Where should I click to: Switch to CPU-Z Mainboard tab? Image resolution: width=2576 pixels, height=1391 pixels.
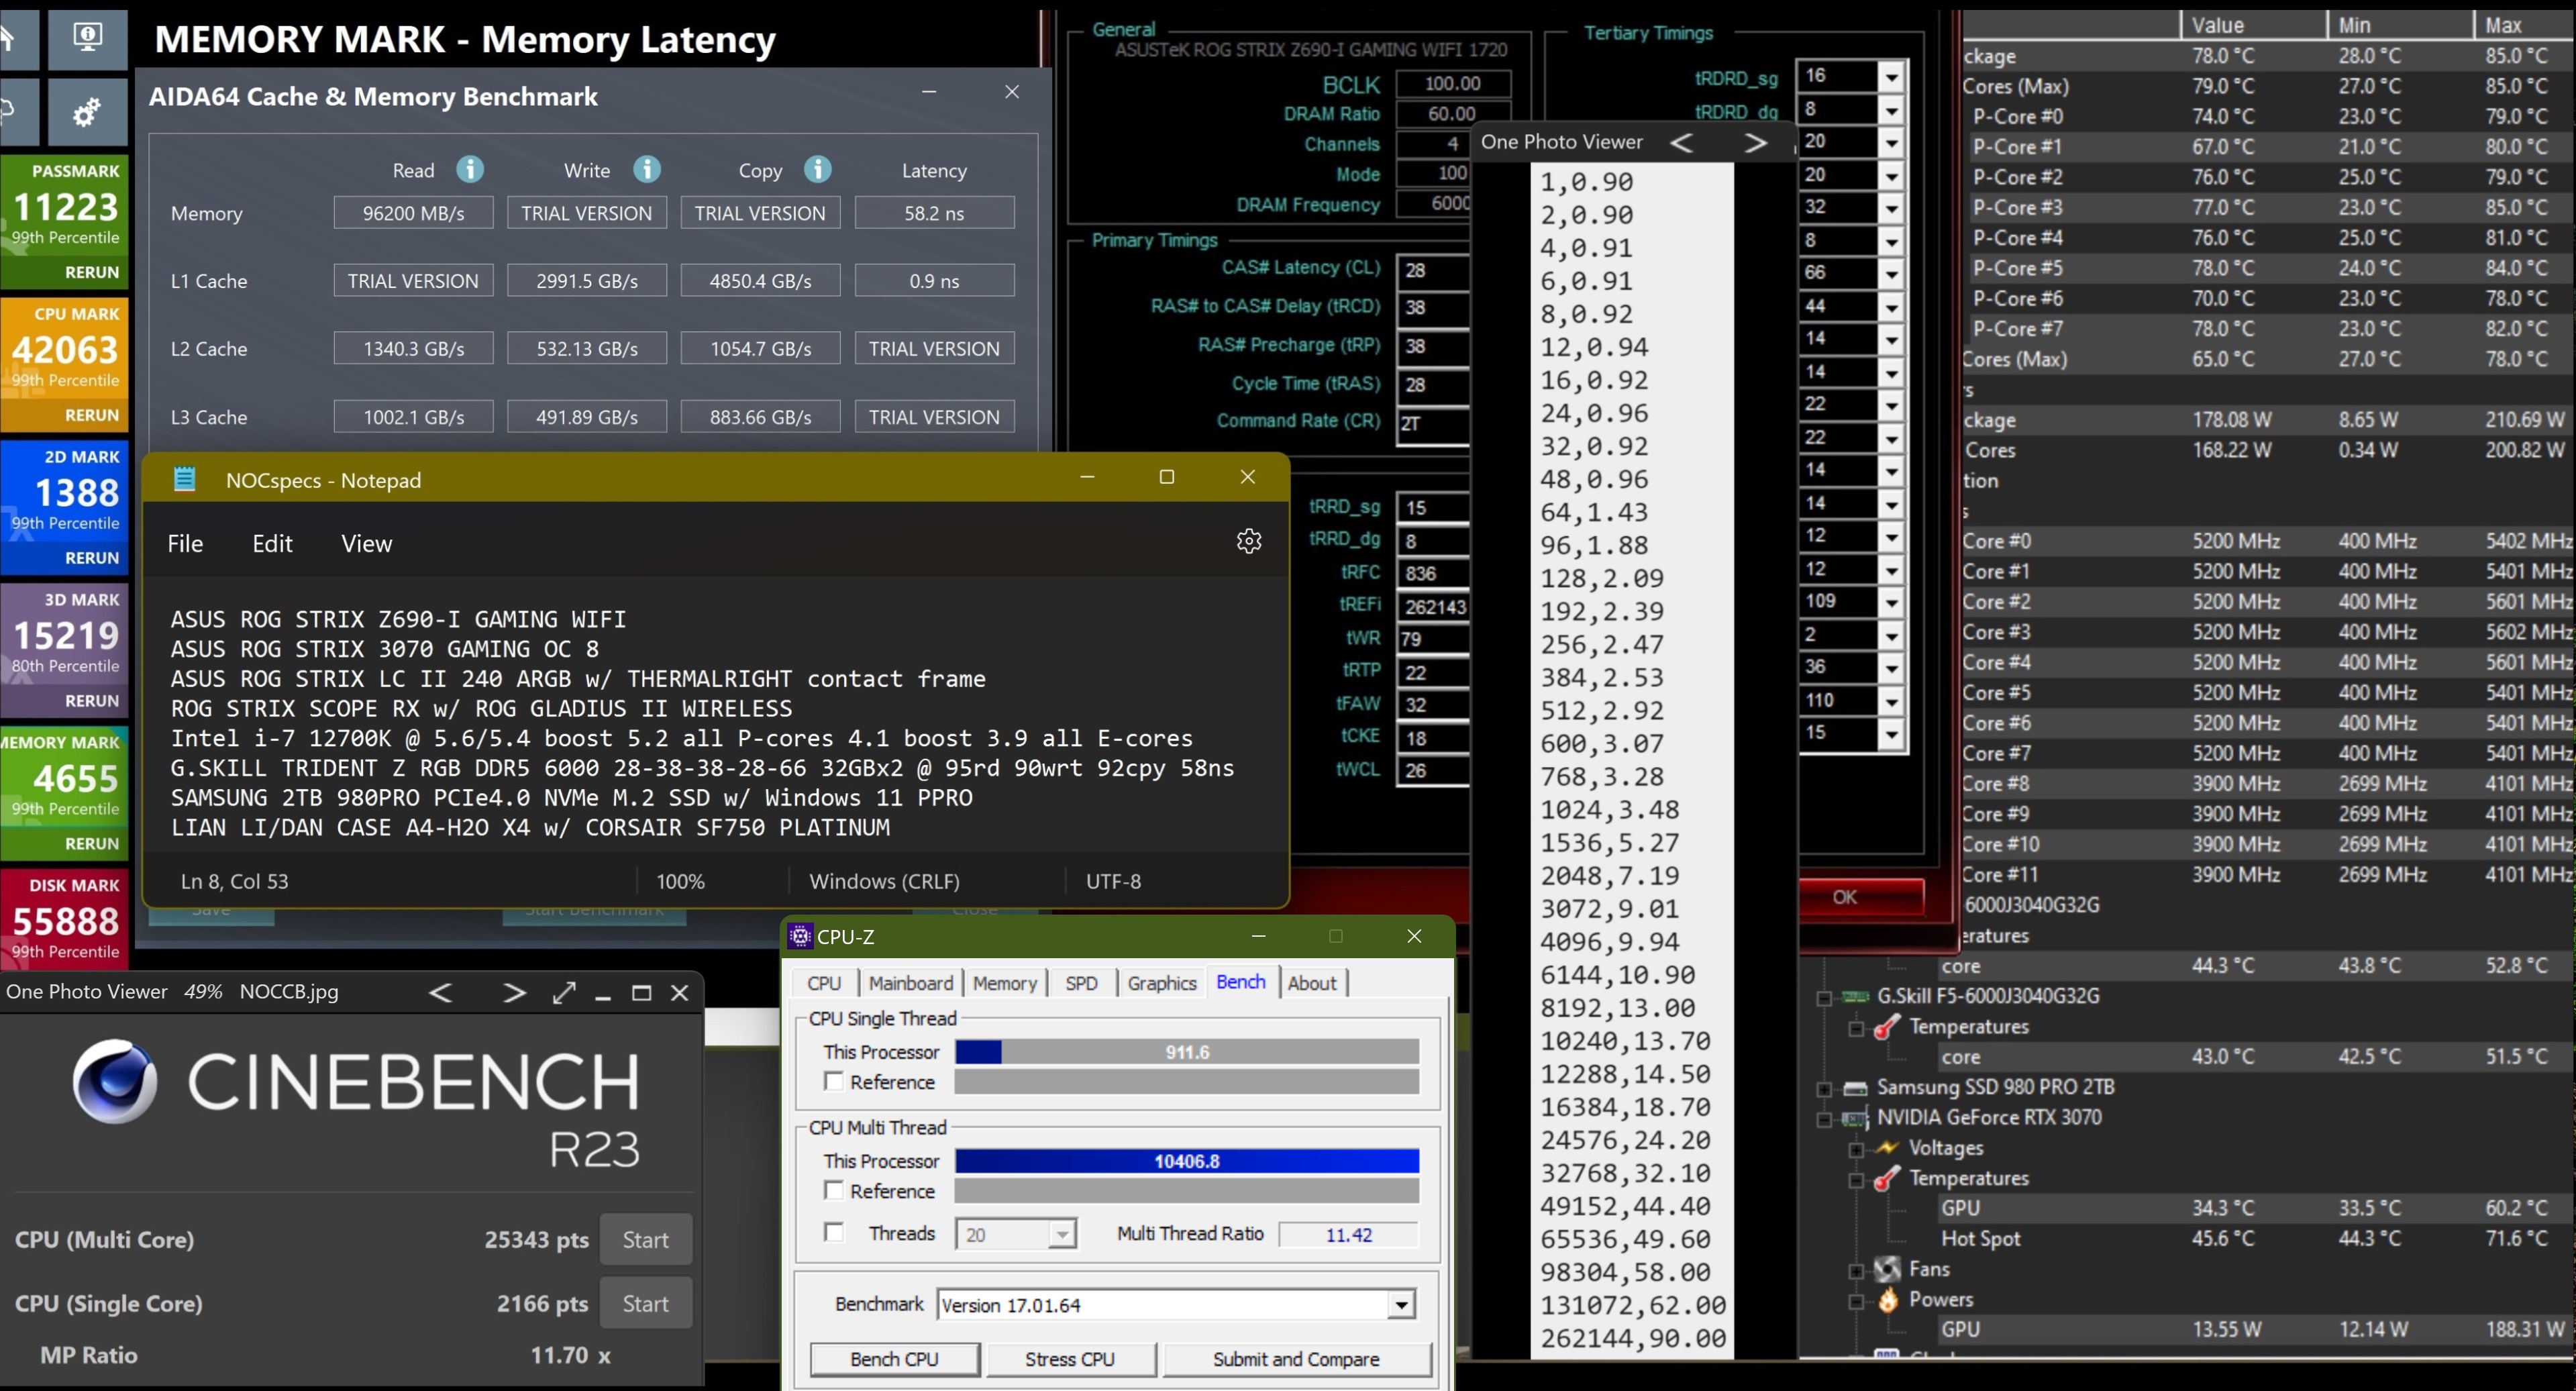(910, 983)
